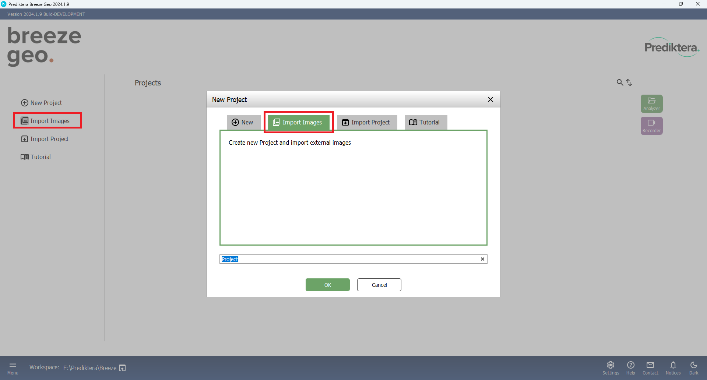Close the New Project dialog
The height and width of the screenshot is (380, 707).
pyautogui.click(x=490, y=99)
